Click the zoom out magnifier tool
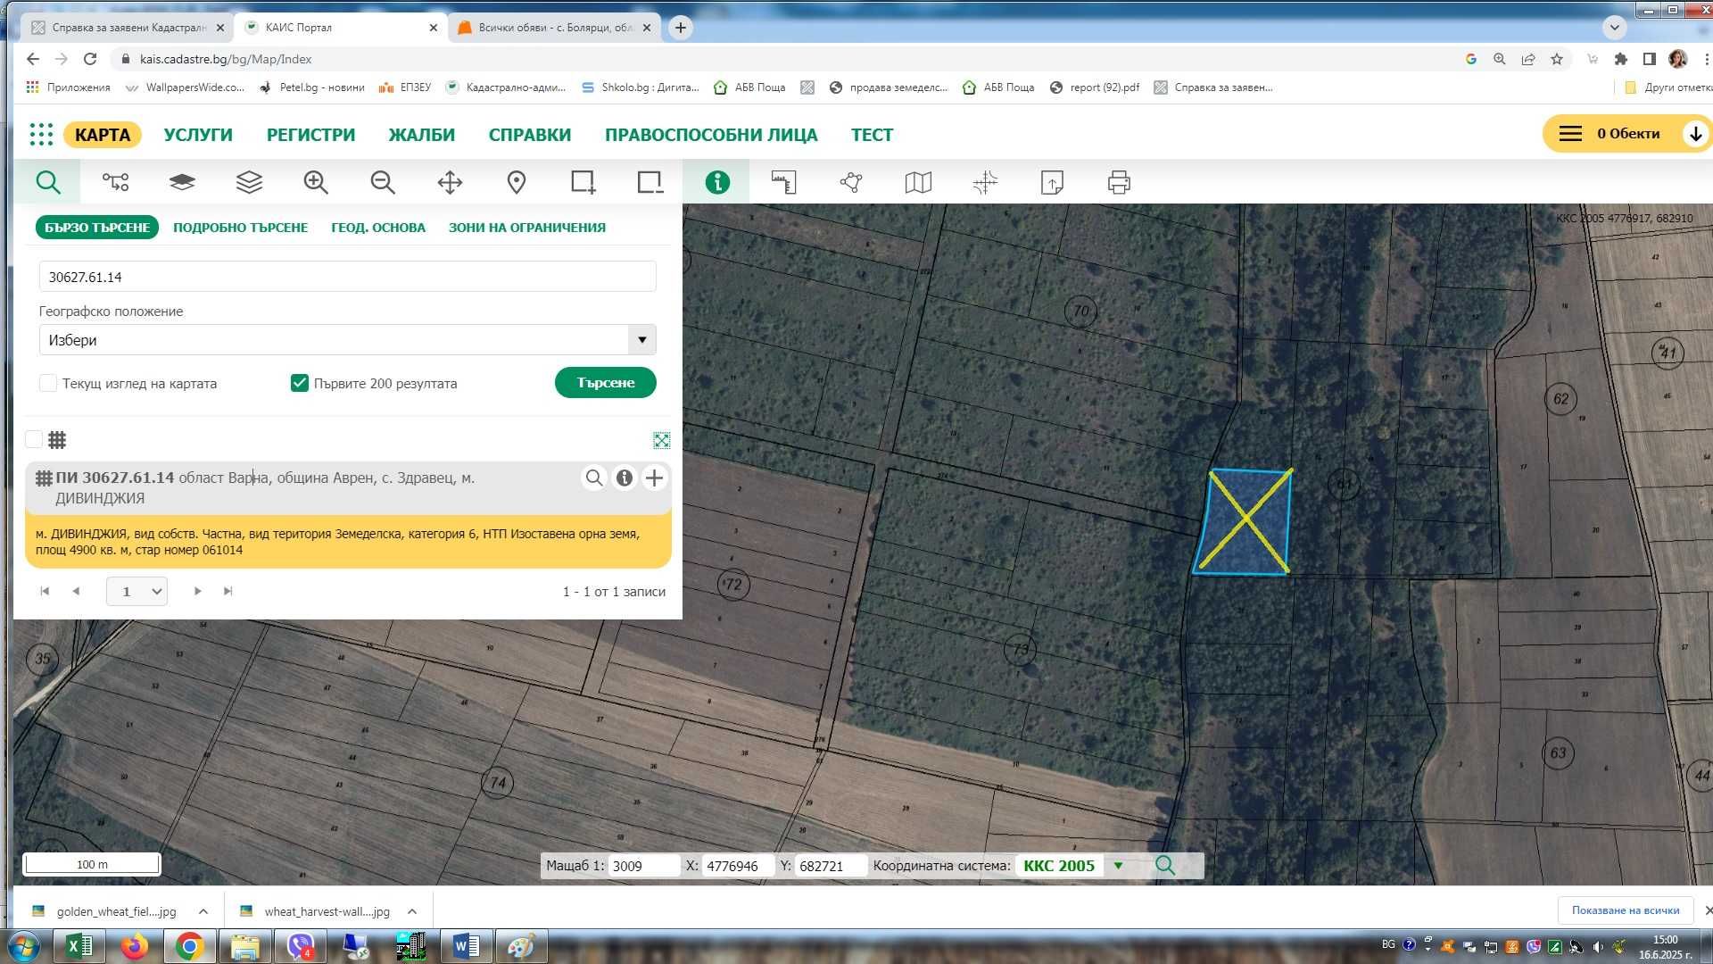This screenshot has width=1713, height=964. (383, 183)
